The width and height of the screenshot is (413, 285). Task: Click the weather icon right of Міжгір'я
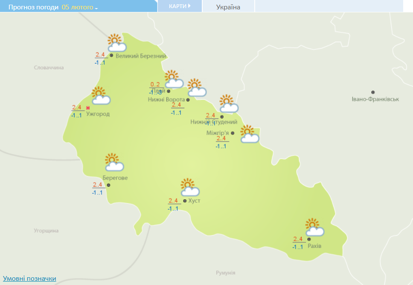tap(250, 134)
